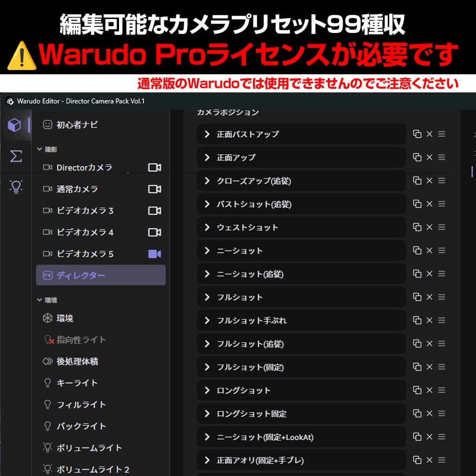Select the フィルライト asset
Viewport: 476px width, 476px height.
[x=101, y=404]
